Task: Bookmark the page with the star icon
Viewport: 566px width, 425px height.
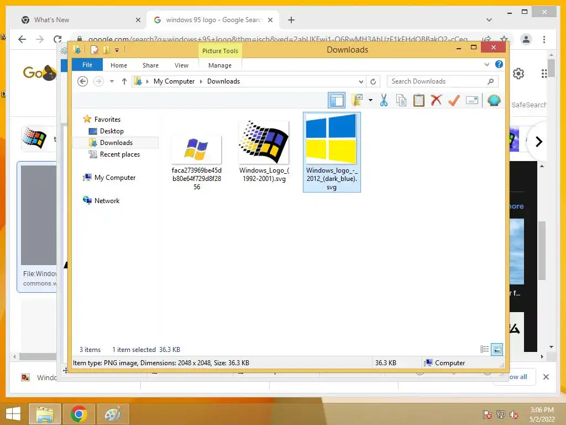Action: [504, 39]
